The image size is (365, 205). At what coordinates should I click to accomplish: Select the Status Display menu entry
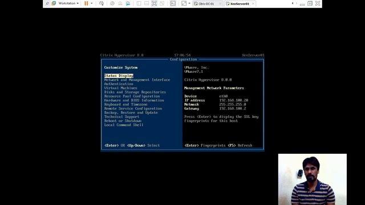[x=119, y=76]
